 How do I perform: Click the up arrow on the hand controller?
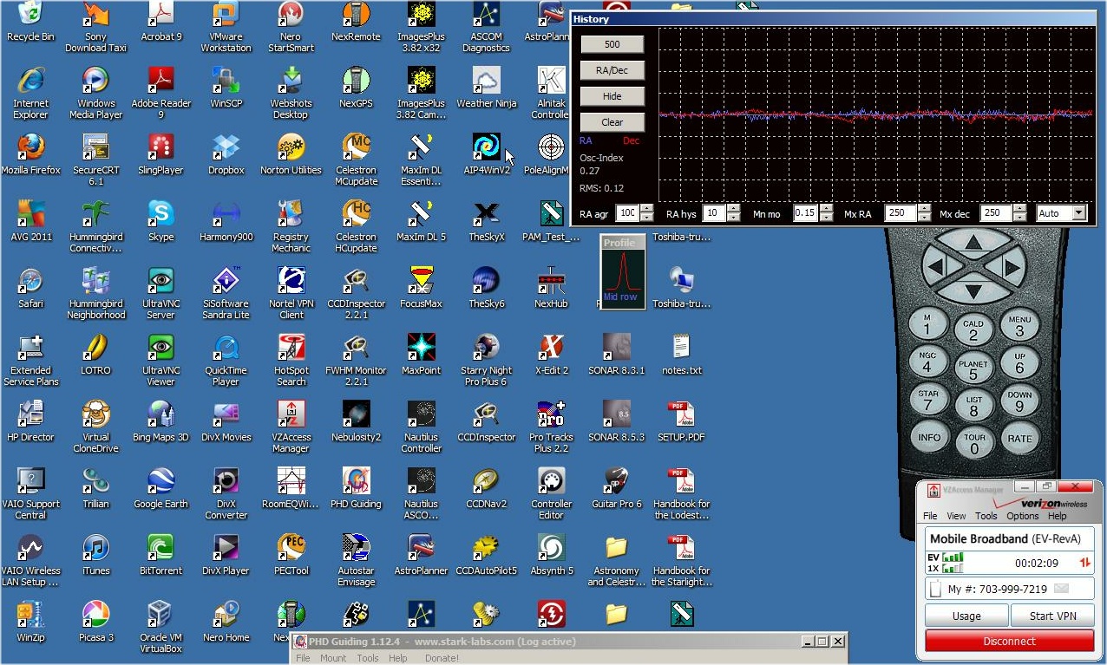coord(973,242)
